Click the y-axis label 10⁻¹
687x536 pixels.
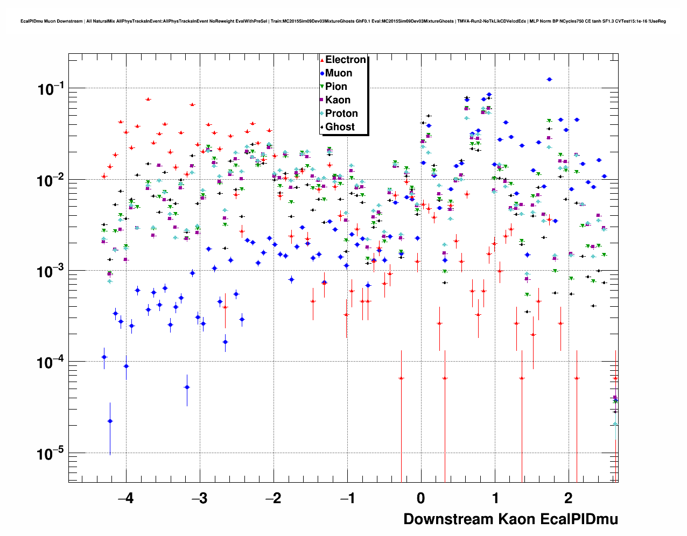pos(51,89)
